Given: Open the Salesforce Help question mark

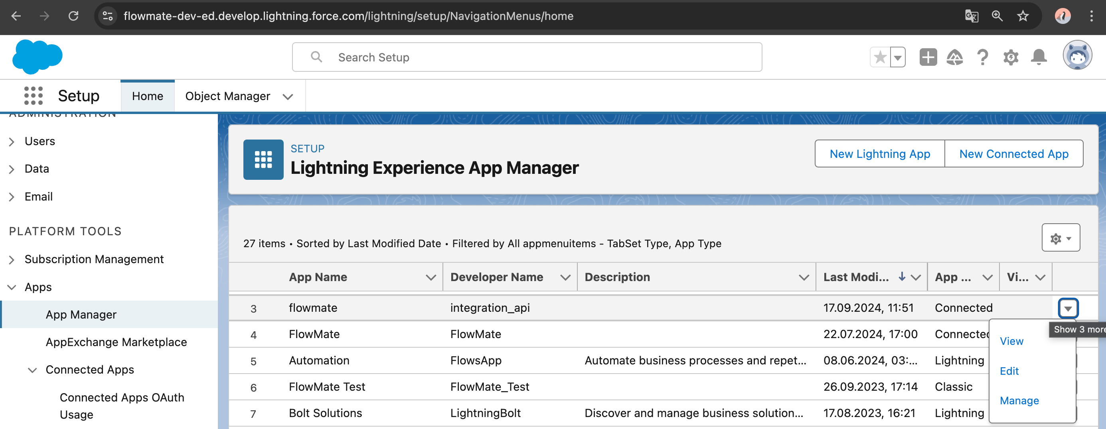Looking at the screenshot, I should pyautogui.click(x=982, y=57).
